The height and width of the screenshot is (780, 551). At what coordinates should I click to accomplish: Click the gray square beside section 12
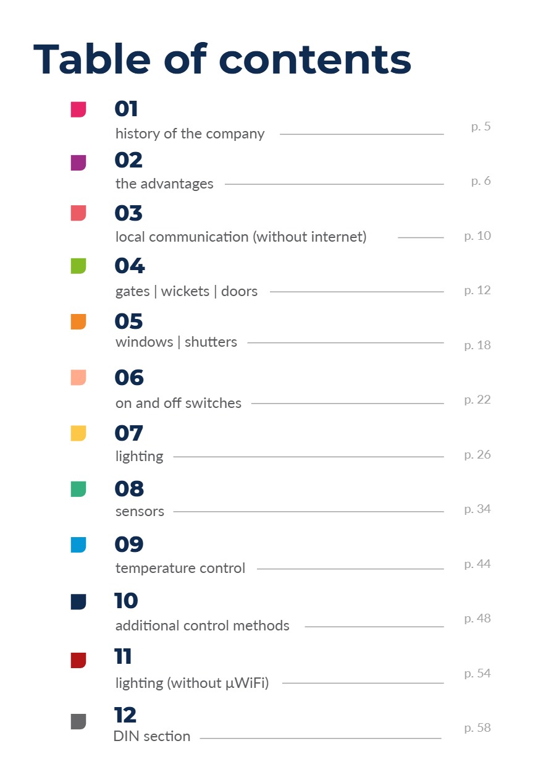[x=78, y=721]
